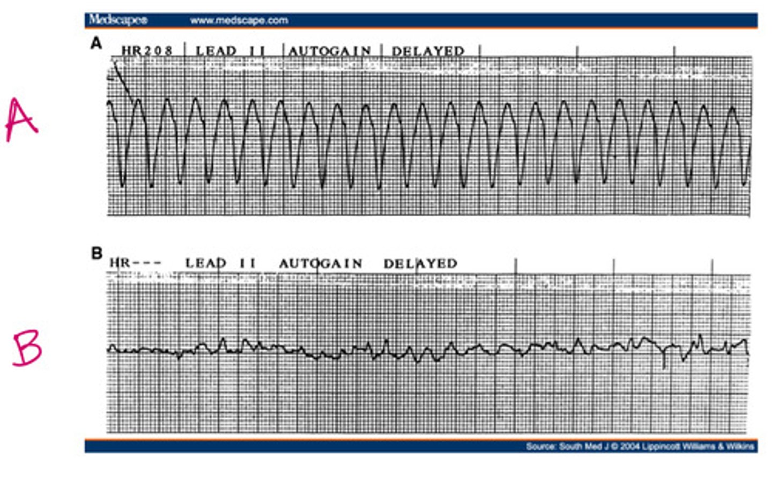Click the 'HR208' text on strip A
Image resolution: width=772 pixels, height=484 pixels.
point(146,51)
